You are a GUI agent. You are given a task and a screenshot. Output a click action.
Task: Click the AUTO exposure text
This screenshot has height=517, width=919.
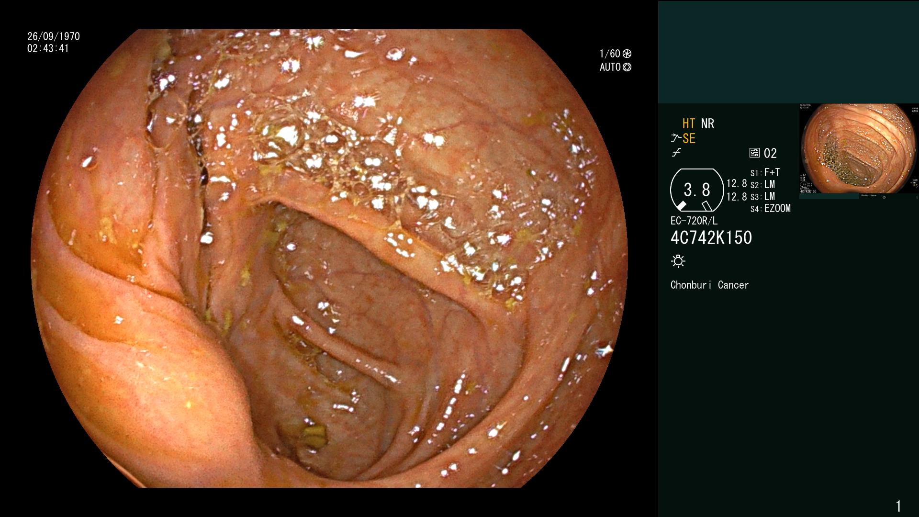(610, 67)
